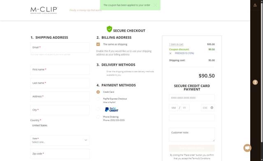This screenshot has width=263, height=161.
Task: Click the MM expiration month field
Action: coord(174,108)
